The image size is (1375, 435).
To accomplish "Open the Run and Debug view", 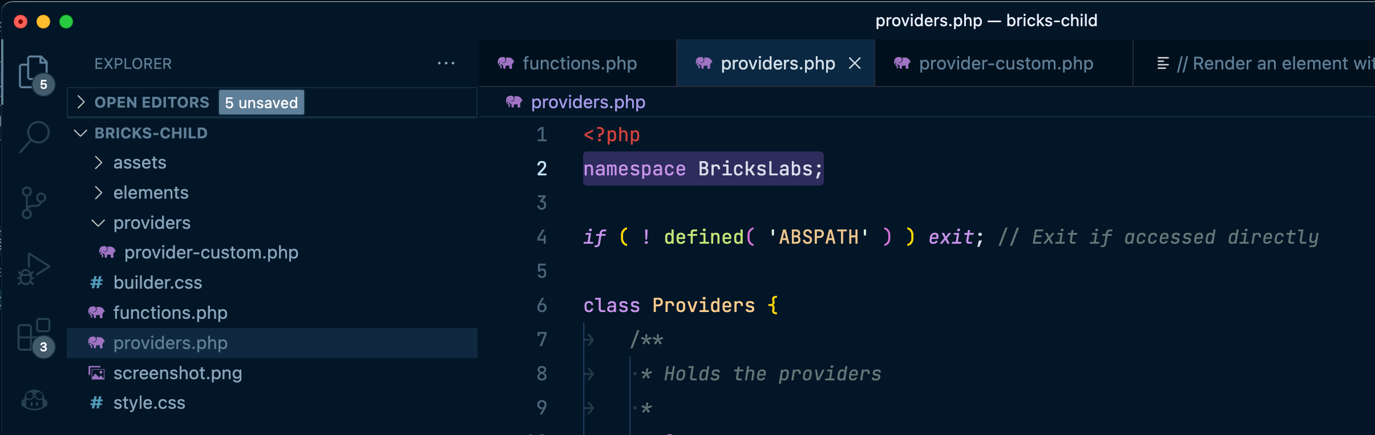I will [34, 269].
